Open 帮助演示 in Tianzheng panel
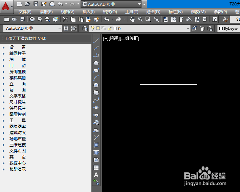 tap(18, 169)
